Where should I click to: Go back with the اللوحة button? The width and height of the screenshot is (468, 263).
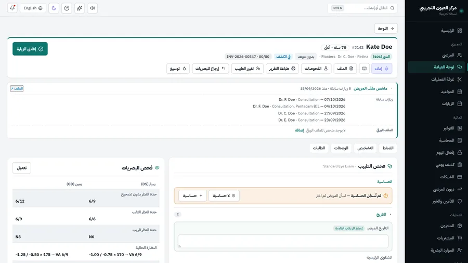(386, 29)
